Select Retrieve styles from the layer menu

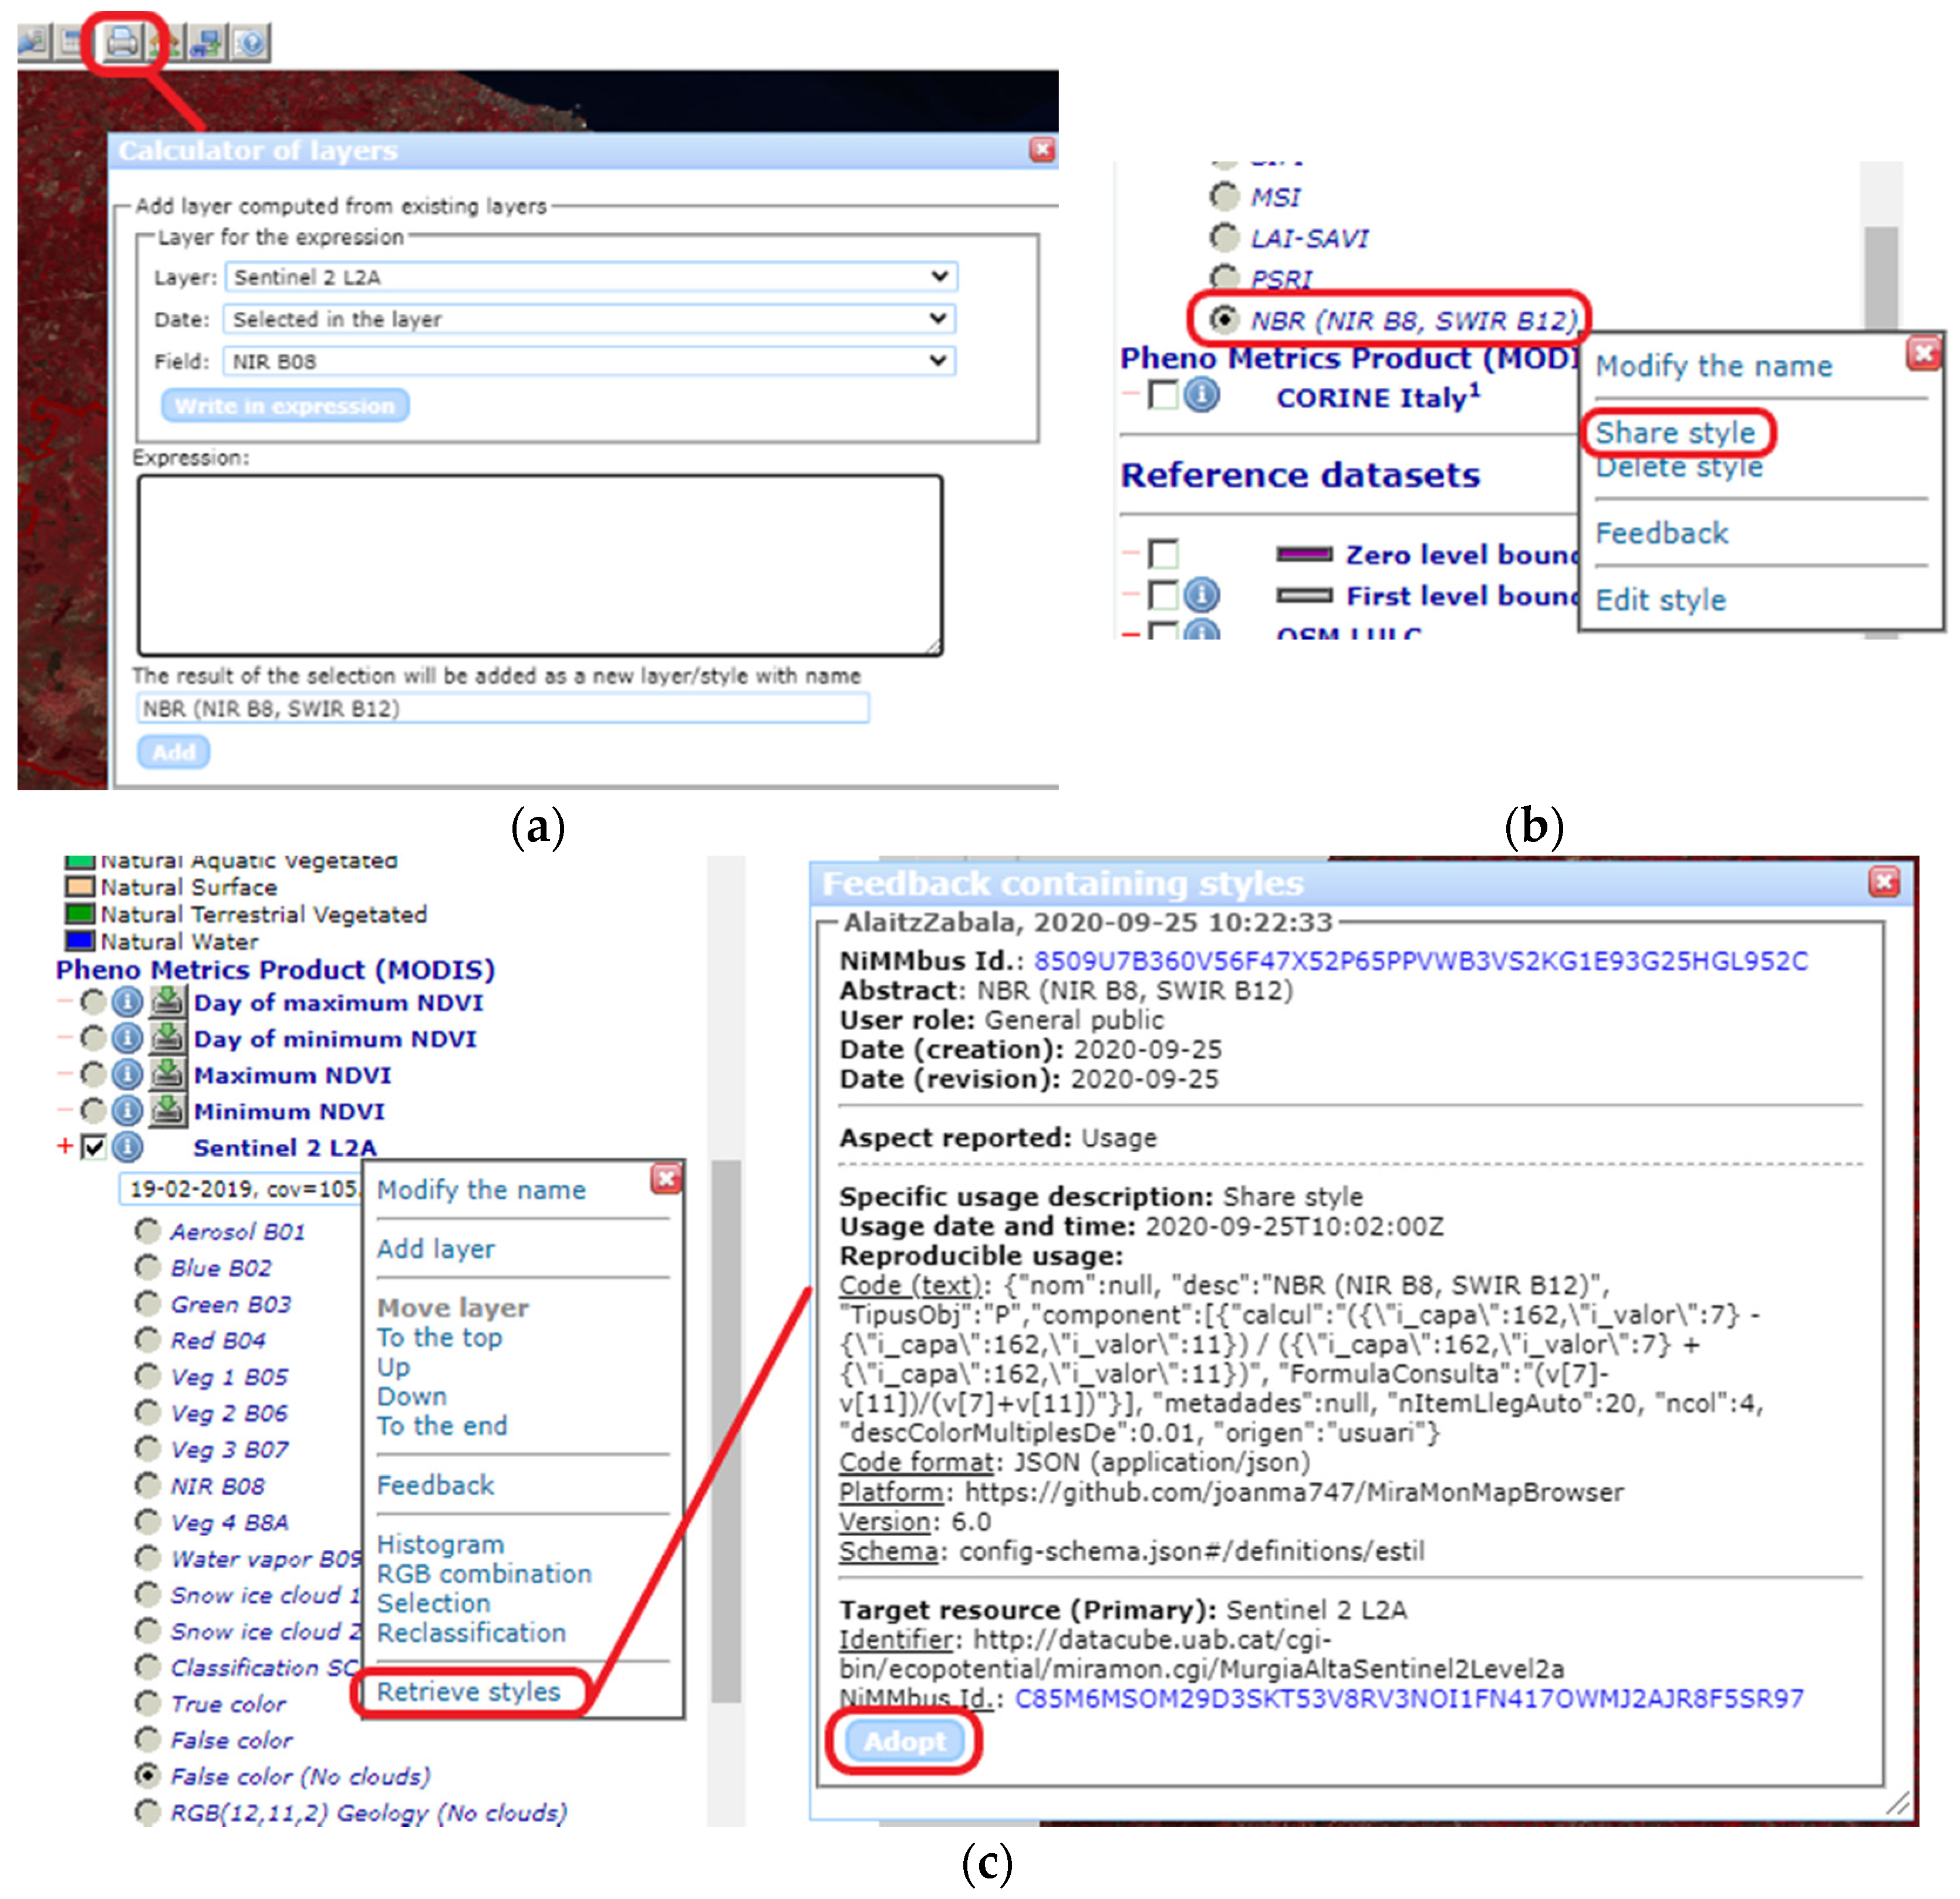pyautogui.click(x=468, y=1691)
